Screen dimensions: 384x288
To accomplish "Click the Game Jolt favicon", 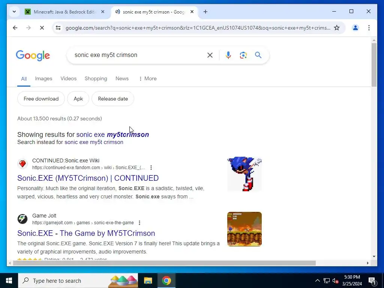I will click(x=22, y=219).
